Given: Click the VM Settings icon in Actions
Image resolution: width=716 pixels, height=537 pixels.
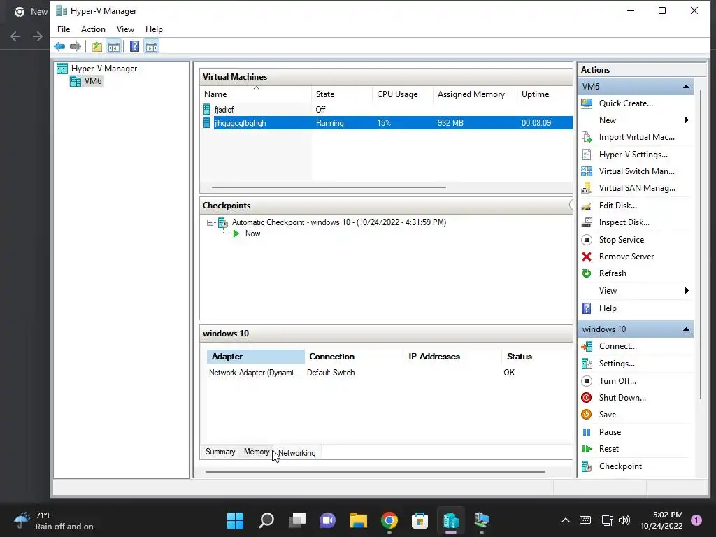Looking at the screenshot, I should click(587, 364).
